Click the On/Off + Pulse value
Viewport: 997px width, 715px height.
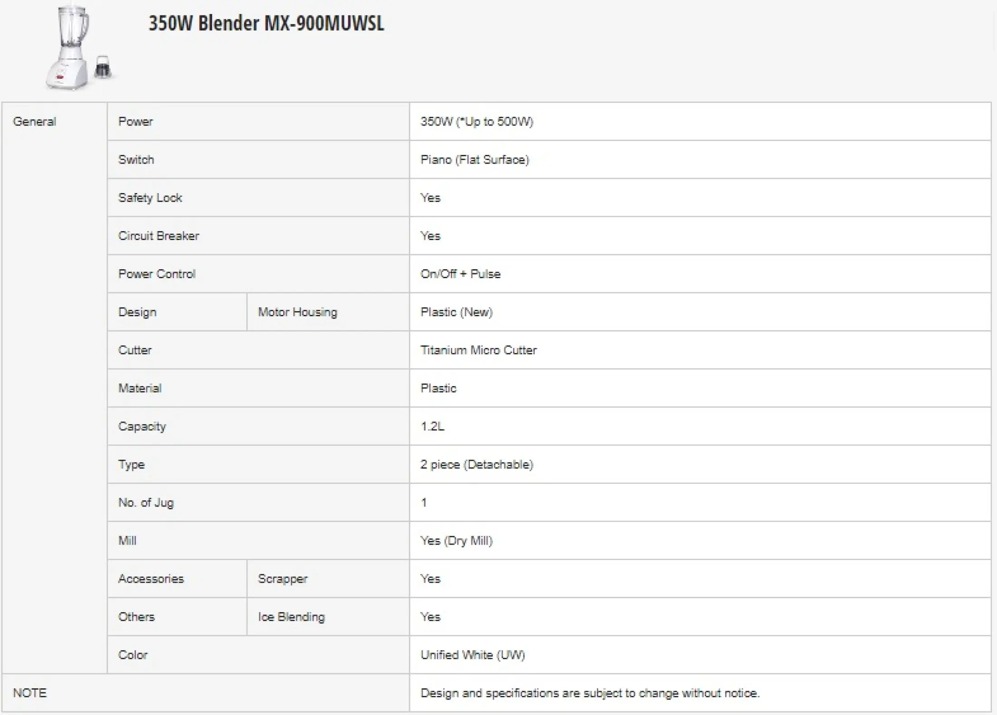coord(460,274)
